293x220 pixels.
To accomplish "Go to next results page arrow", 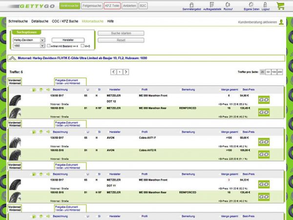I will coord(126,72).
